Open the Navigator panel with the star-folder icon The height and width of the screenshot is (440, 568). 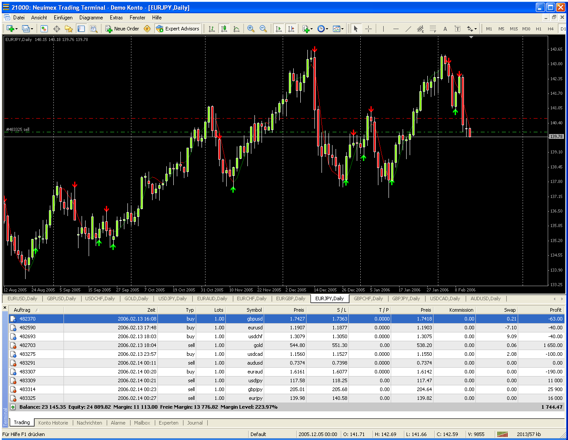pos(68,29)
